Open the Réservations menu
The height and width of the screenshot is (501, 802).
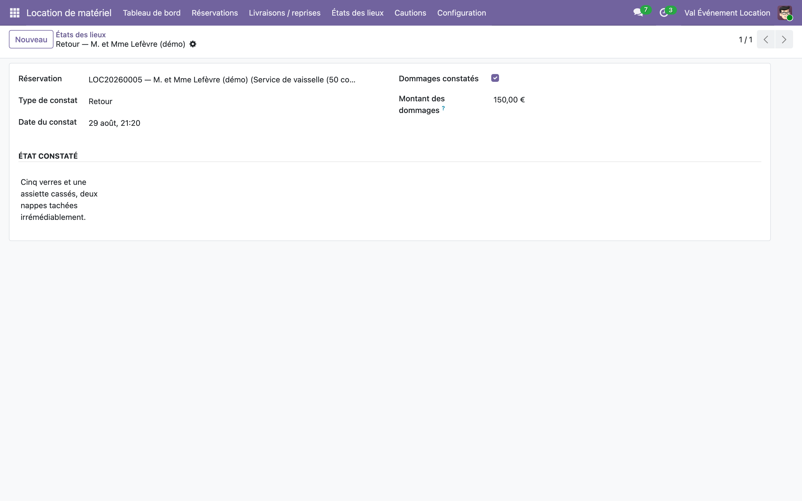tap(215, 13)
